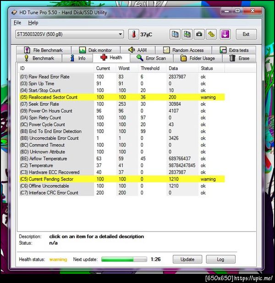The image size is (275, 283).
Task: Switch to the Benchmark tab
Action: coord(39,58)
